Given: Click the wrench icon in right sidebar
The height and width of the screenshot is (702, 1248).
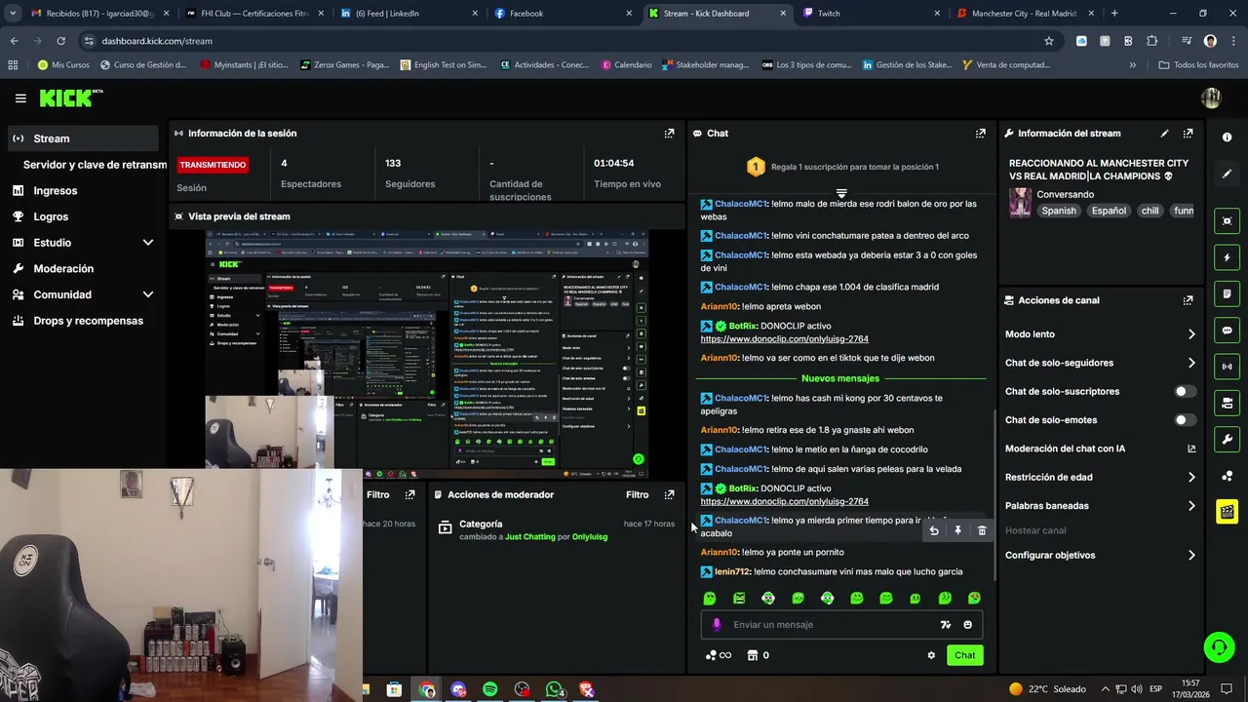Looking at the screenshot, I should pos(1227,439).
